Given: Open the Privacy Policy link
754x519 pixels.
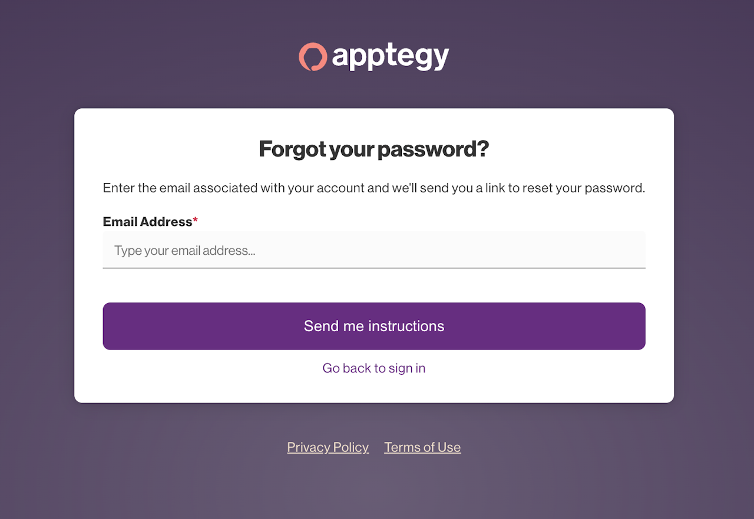Looking at the screenshot, I should tap(328, 447).
